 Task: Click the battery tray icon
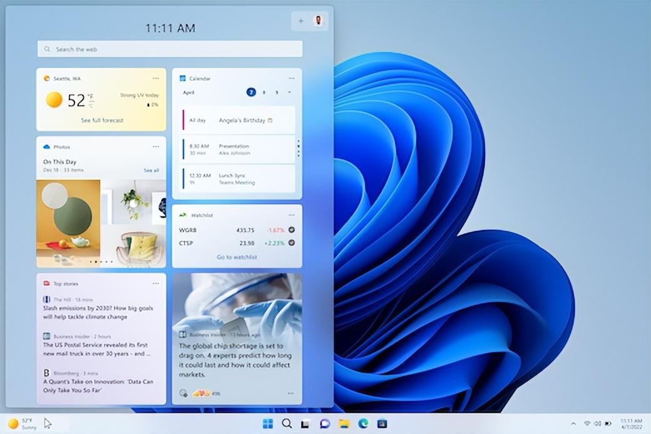(608, 423)
